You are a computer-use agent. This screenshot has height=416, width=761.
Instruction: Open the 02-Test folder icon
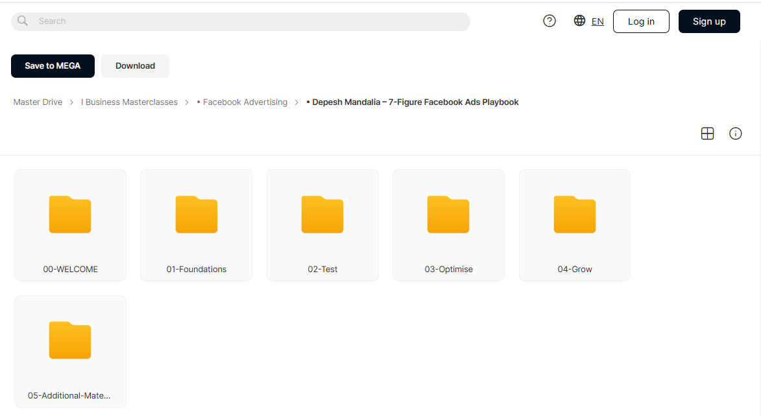[x=322, y=214]
